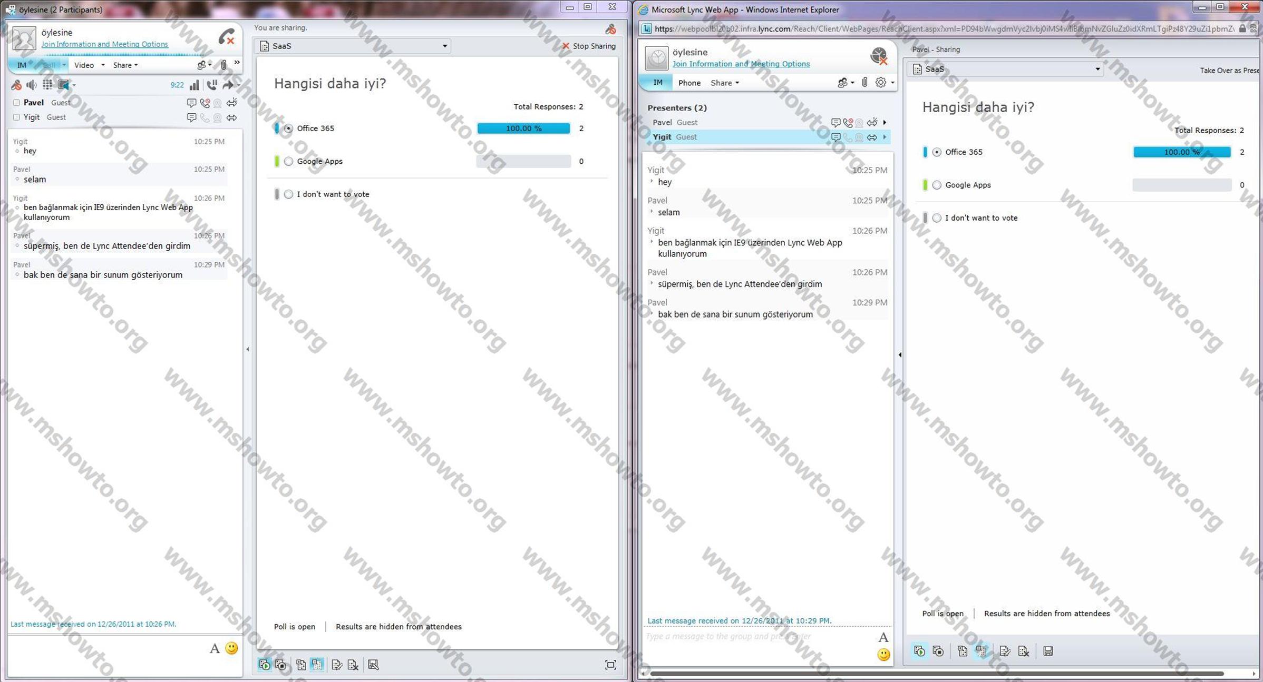Click Google Apps empty bar in Lync client
This screenshot has width=1263, height=682.
tap(523, 161)
